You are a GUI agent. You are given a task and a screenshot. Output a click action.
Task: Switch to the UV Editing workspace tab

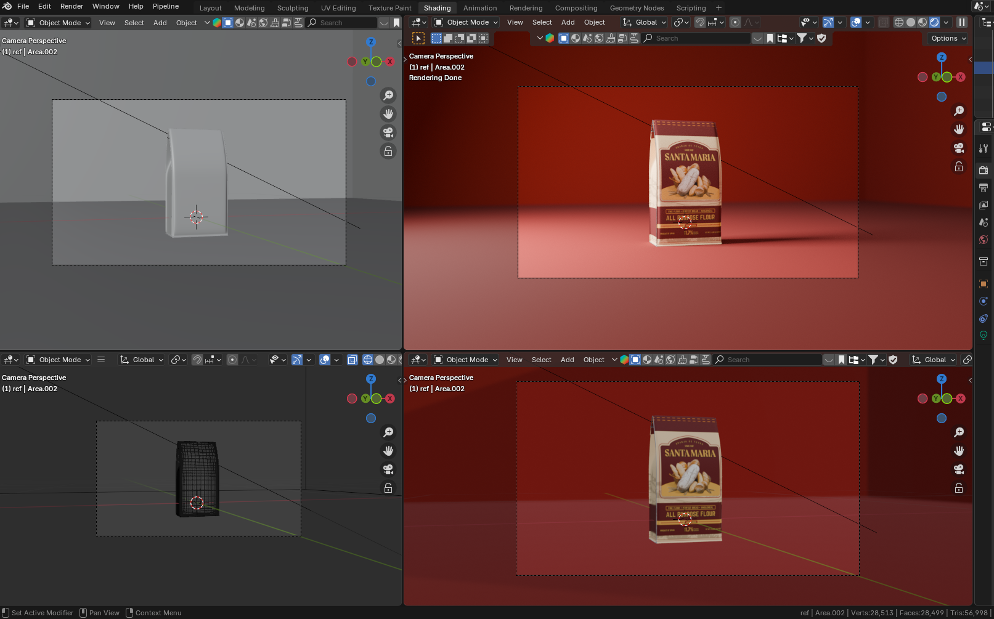(338, 8)
